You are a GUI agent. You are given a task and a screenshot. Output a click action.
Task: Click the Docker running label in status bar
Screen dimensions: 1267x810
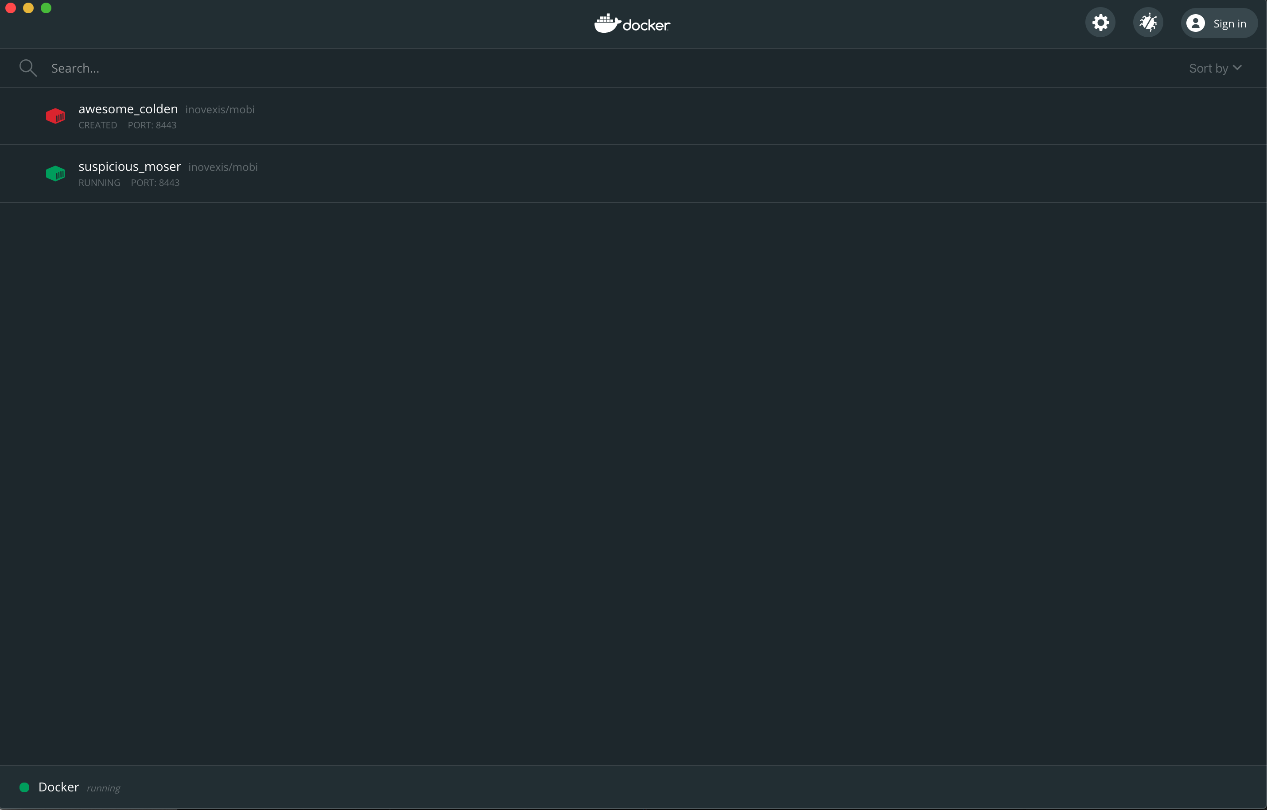(103, 788)
